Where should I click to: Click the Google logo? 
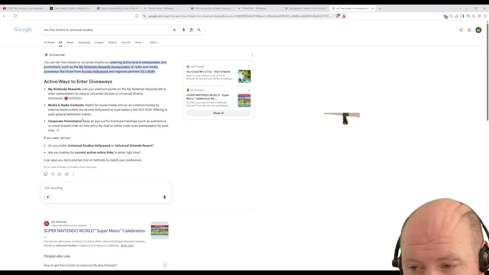point(23,30)
